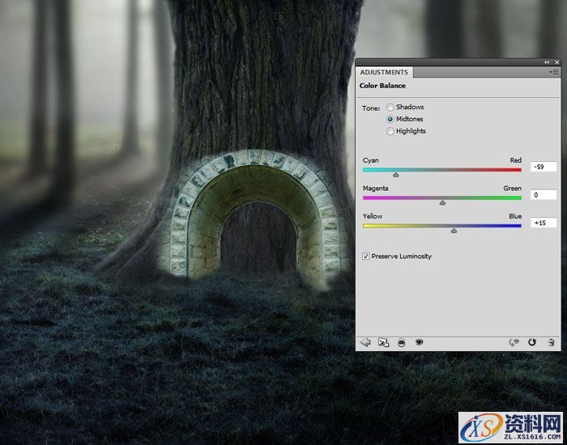Screen dimensions: 567x445
Task: Reset adjustment to defaults icon
Action: [532, 342]
